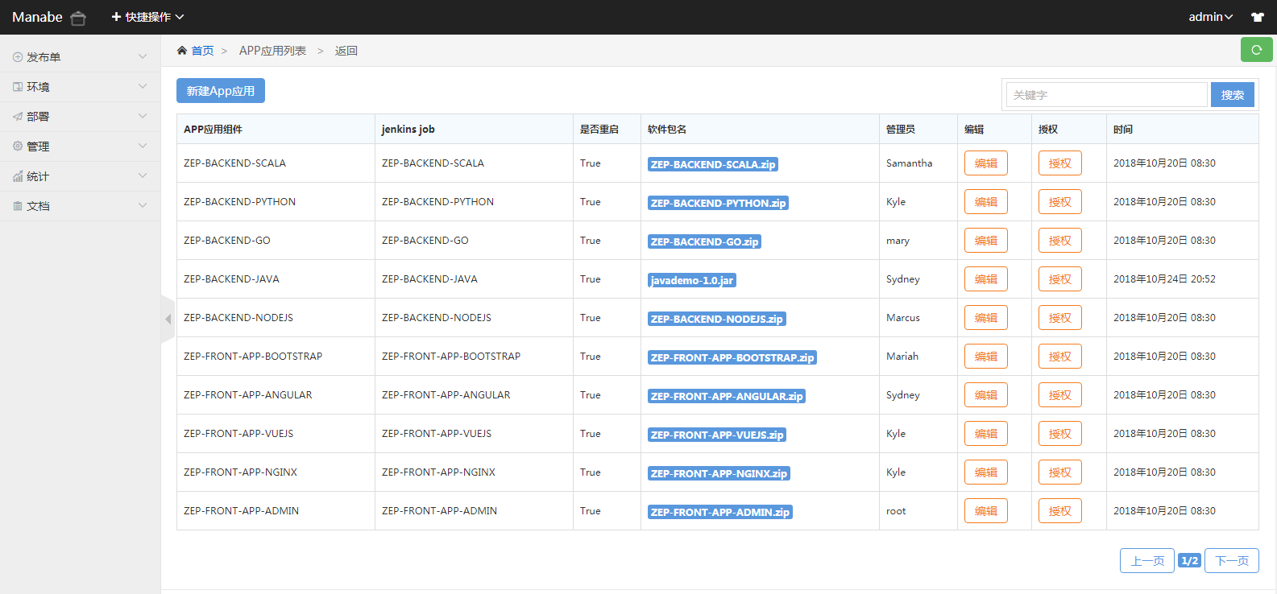Click the 1/2 page indicator badge
The height and width of the screenshot is (594, 1277).
tap(1189, 561)
